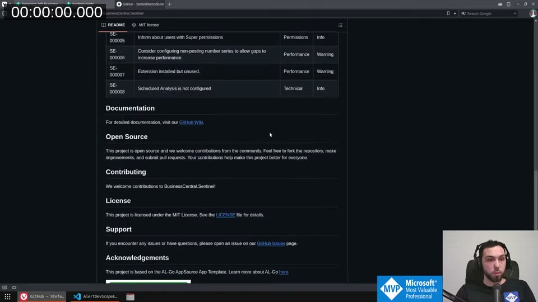This screenshot has width=538, height=302.
Task: Open the LICENSE file link
Action: (225, 215)
